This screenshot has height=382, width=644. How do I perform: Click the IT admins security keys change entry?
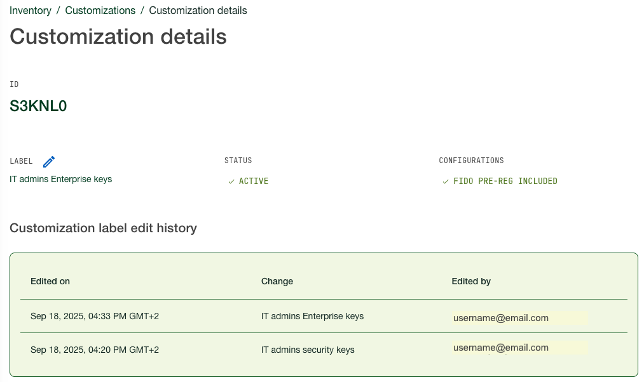308,350
